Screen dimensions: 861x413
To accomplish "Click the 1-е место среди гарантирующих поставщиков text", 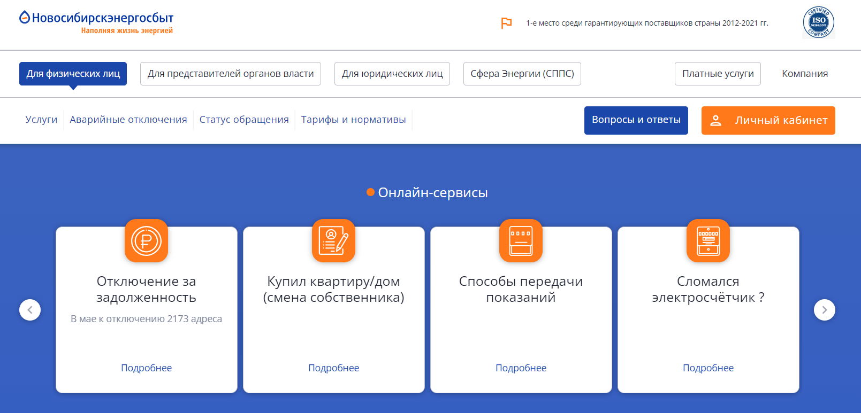I will [x=647, y=23].
